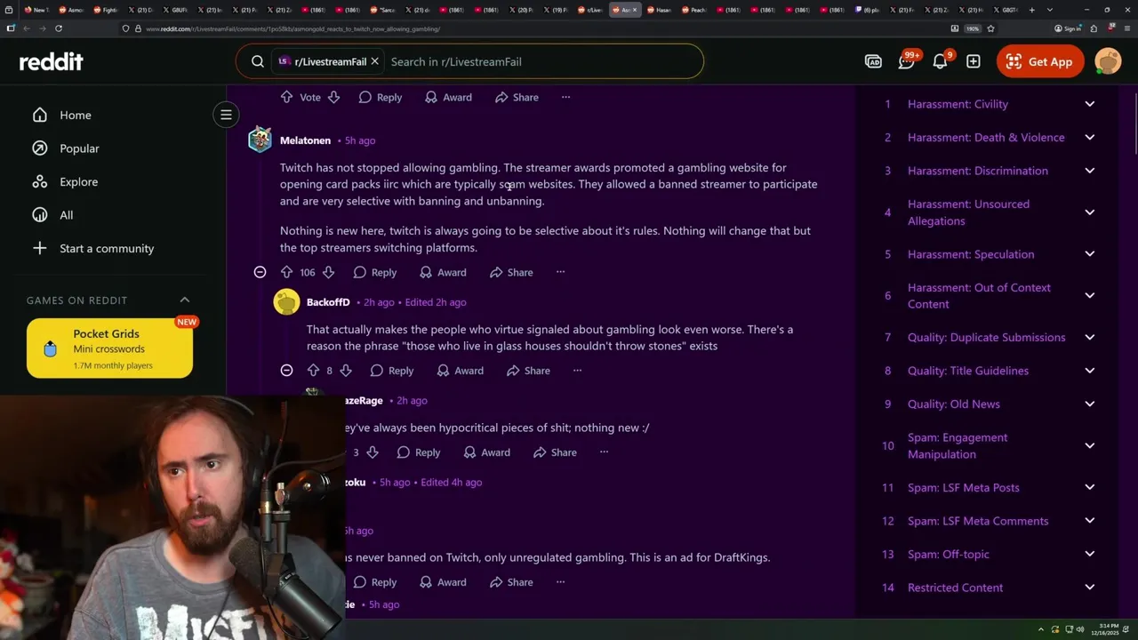Click the browser Sign in button
The width and height of the screenshot is (1138, 640).
1068,28
